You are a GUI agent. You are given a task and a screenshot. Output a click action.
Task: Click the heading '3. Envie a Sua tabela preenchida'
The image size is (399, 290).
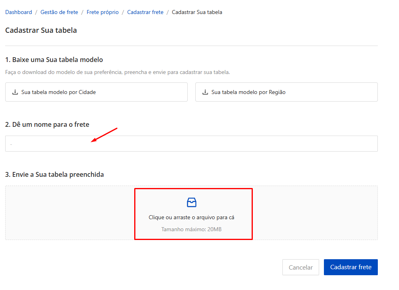54,174
